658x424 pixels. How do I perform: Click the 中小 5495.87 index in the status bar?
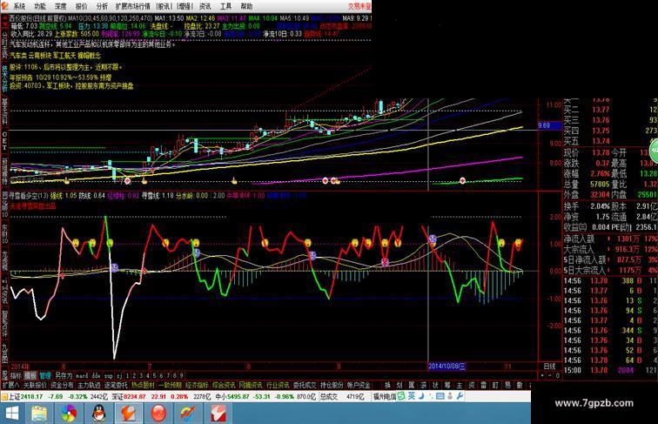coord(232,396)
